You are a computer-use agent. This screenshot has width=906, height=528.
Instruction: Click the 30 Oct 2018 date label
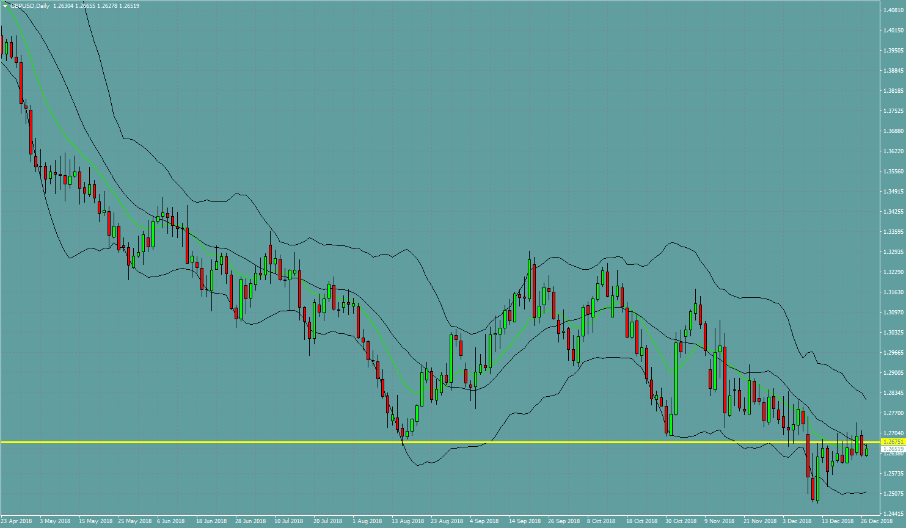point(681,521)
